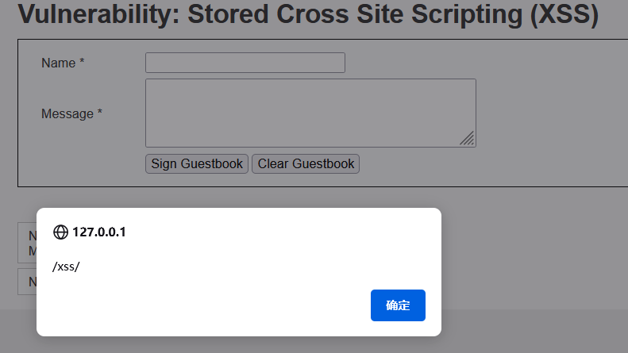
Task: Click the Message box resize grip icon
Action: 467,139
